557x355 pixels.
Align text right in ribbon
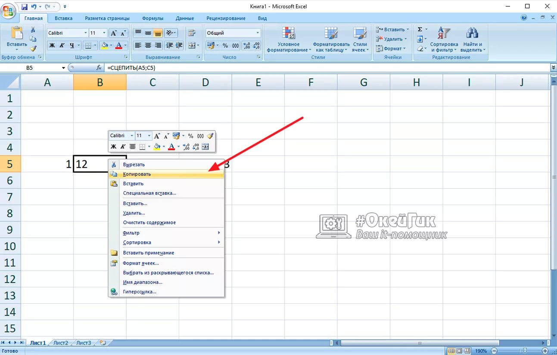pos(158,45)
